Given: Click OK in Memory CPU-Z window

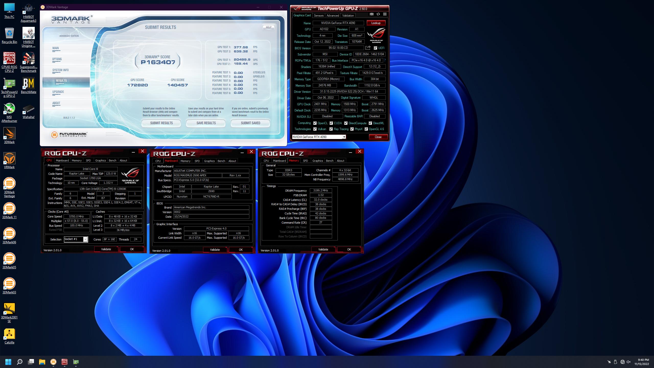Looking at the screenshot, I should [349, 249].
